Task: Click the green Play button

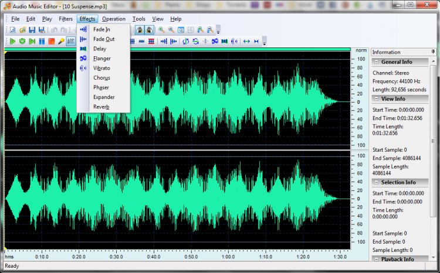Action: pyautogui.click(x=12, y=42)
